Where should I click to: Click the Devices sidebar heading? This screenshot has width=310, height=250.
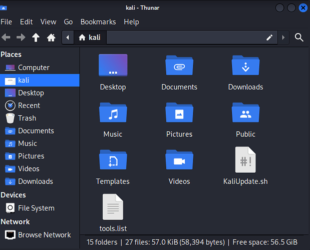click(13, 195)
